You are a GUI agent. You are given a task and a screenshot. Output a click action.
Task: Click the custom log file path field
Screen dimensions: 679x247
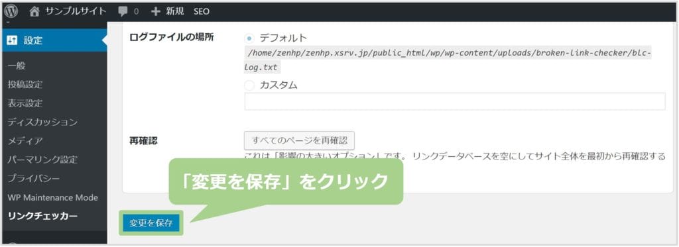[x=455, y=101]
